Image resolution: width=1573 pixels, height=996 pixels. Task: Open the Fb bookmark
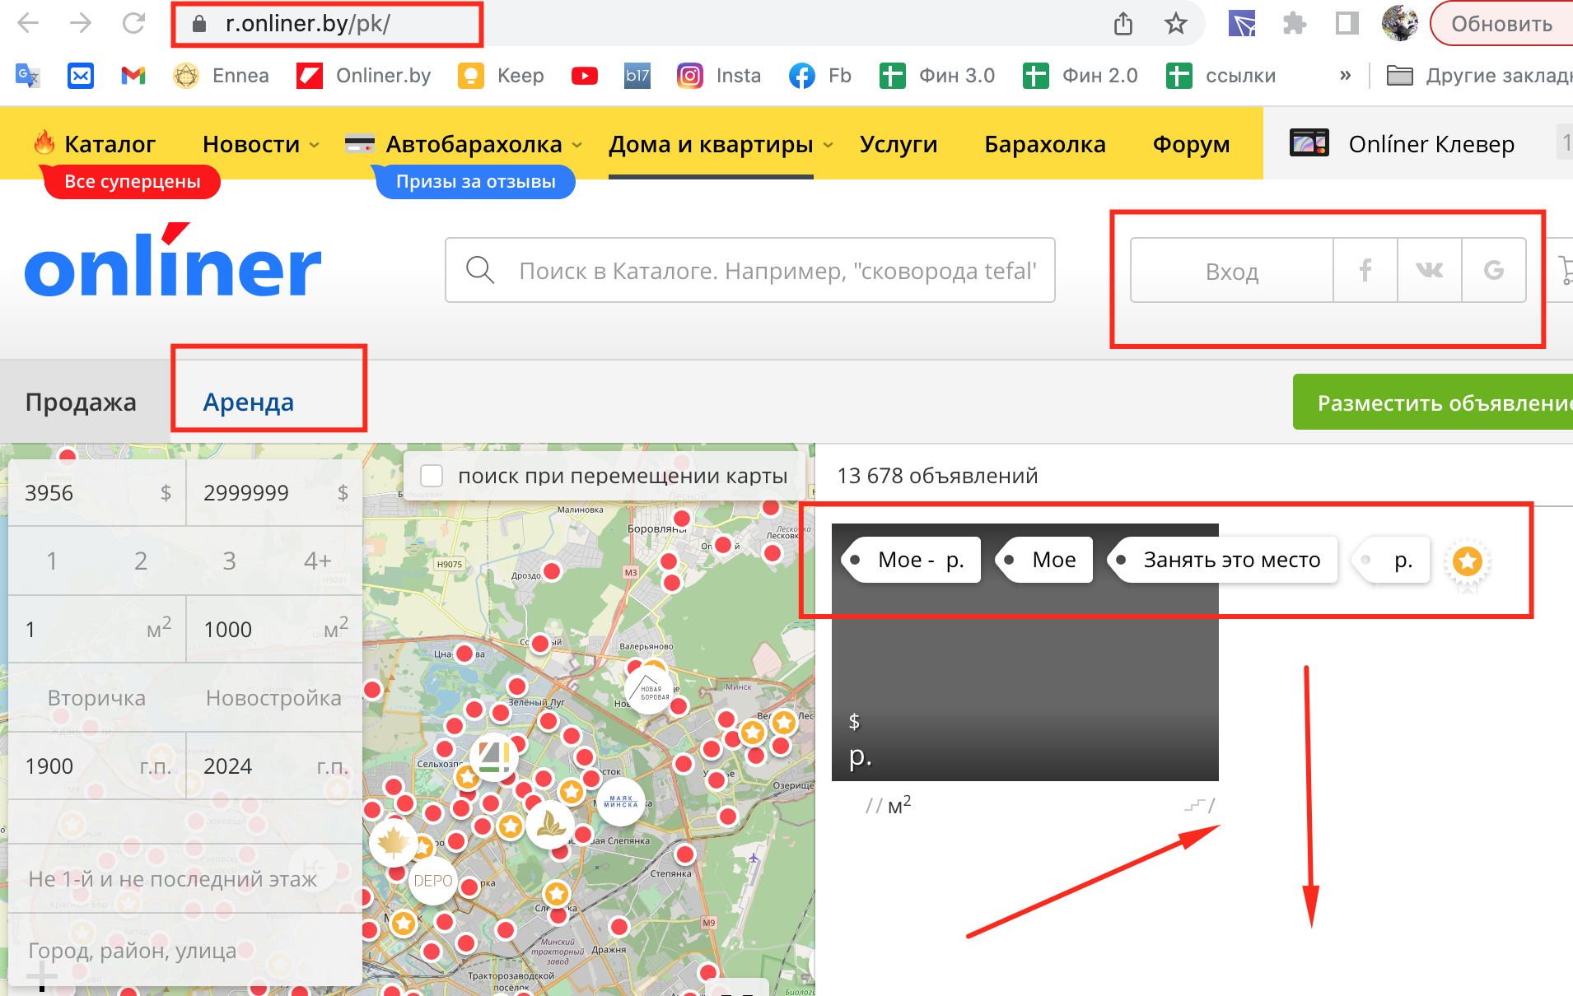click(x=819, y=76)
